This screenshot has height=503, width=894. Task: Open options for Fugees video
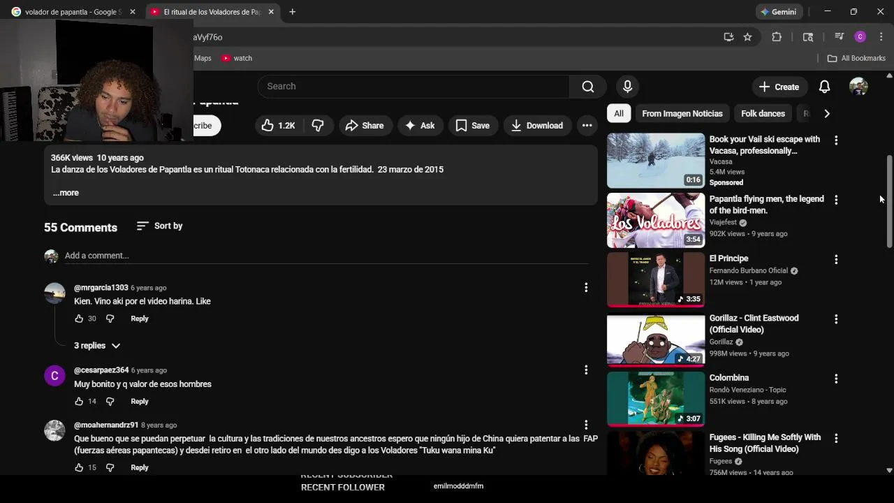pos(836,439)
